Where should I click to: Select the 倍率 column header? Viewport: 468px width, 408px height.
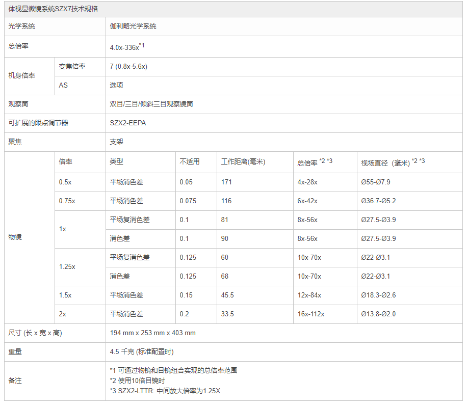coord(65,161)
